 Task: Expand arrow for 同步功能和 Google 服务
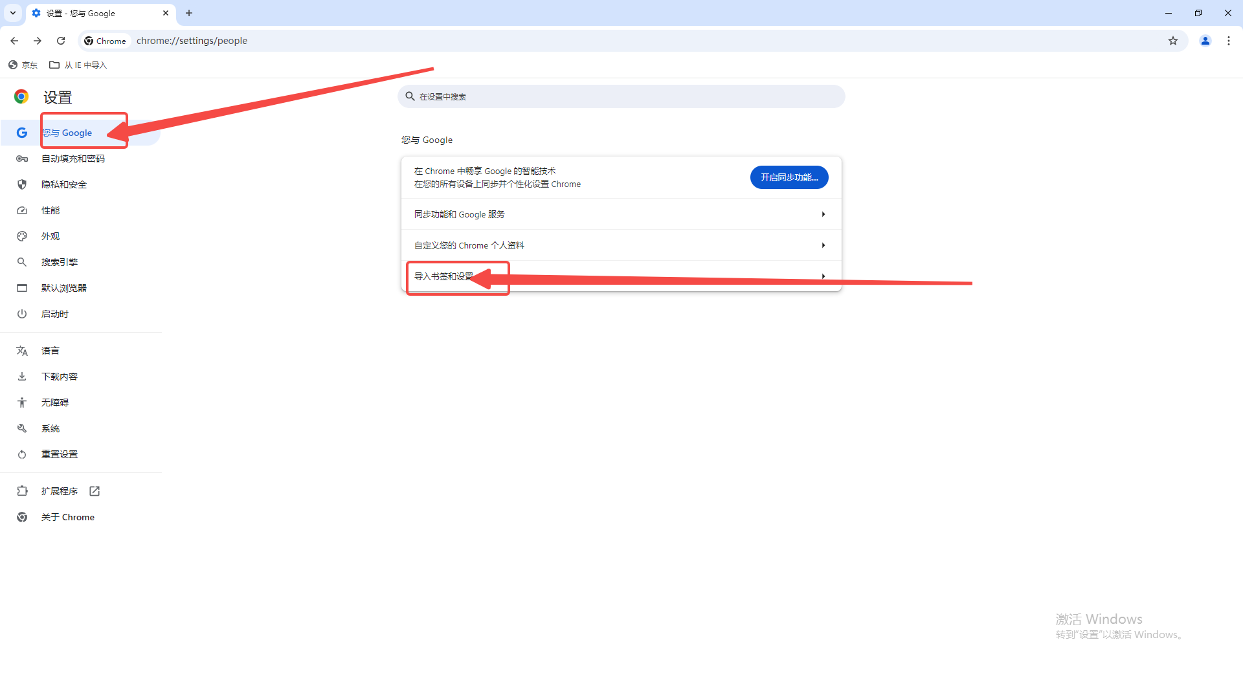[823, 214]
